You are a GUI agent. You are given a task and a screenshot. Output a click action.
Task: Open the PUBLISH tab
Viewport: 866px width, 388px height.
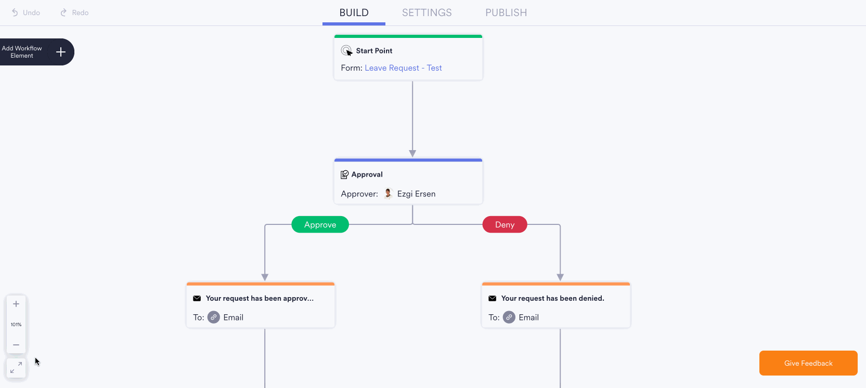point(506,12)
